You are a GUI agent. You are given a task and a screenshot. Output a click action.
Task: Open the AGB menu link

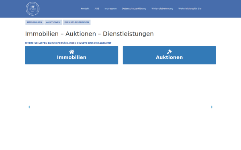click(97, 8)
